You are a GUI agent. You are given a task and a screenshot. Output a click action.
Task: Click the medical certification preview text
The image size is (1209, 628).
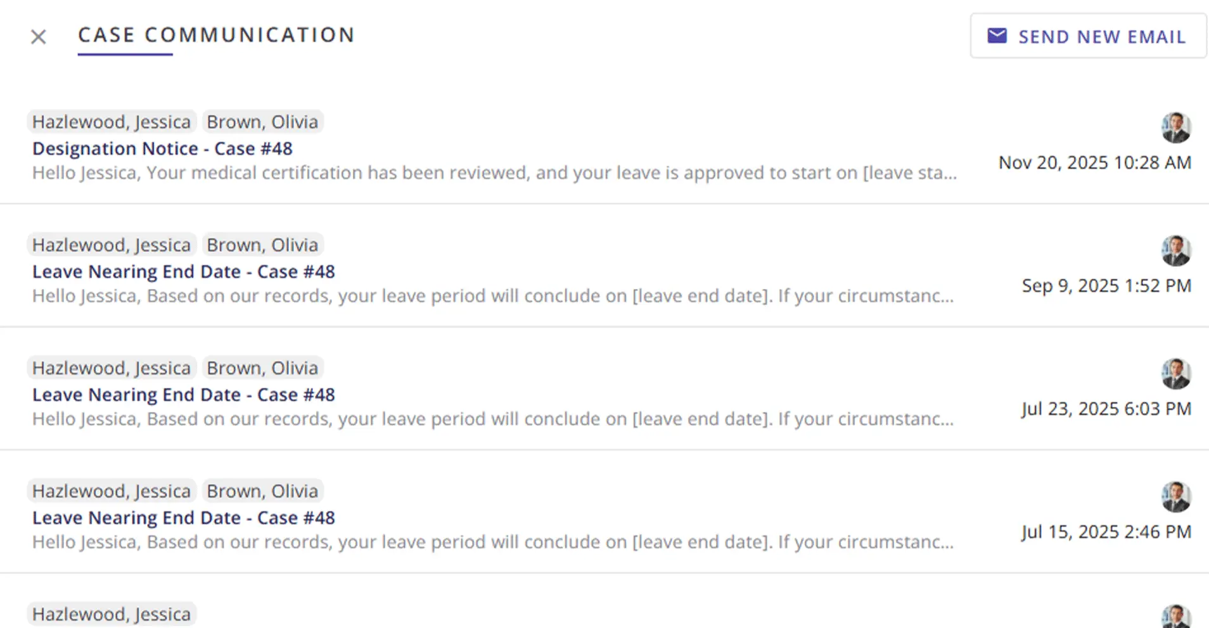pos(494,173)
